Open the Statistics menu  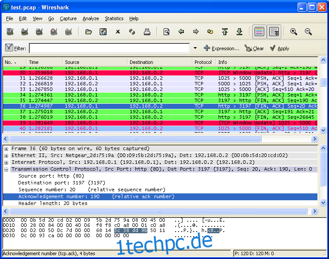pyautogui.click(x=114, y=18)
